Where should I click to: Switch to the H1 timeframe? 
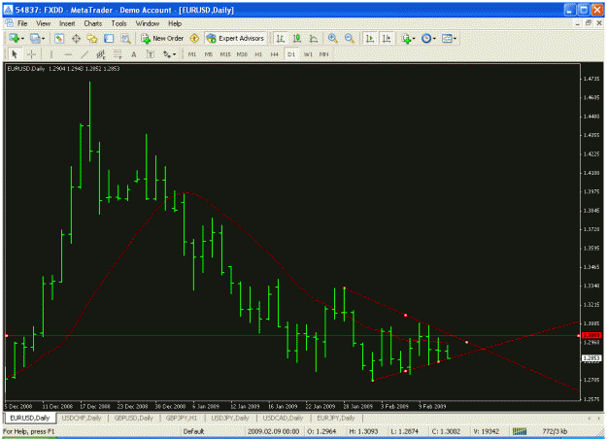[258, 54]
